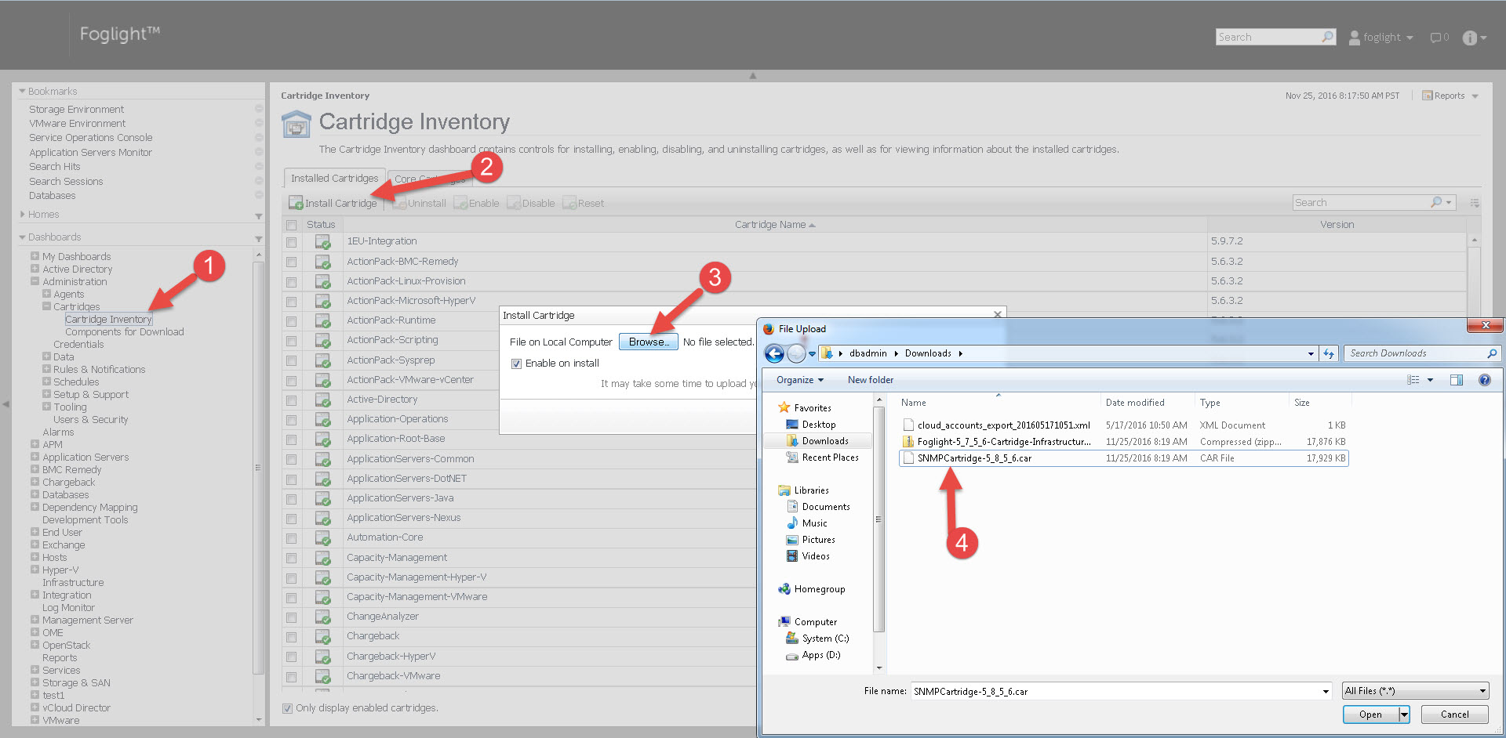The height and width of the screenshot is (738, 1506).
Task: Check the ActionPack-BMC-Remedy row checkbox
Action: point(291,262)
